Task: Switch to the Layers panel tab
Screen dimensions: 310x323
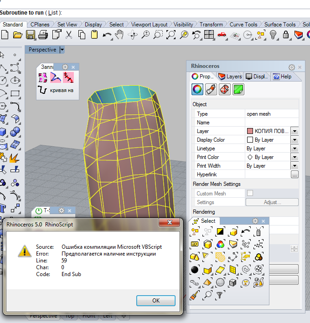Action: pos(230,77)
